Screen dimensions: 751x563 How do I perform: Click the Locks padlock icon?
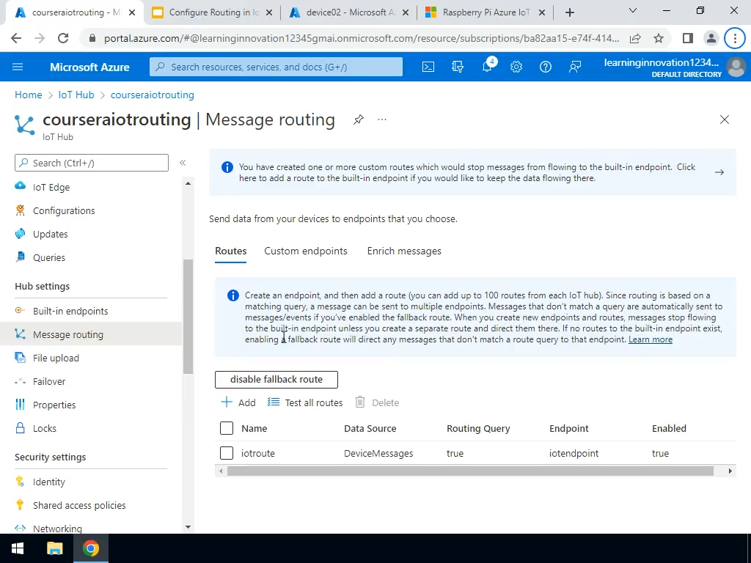(20, 428)
